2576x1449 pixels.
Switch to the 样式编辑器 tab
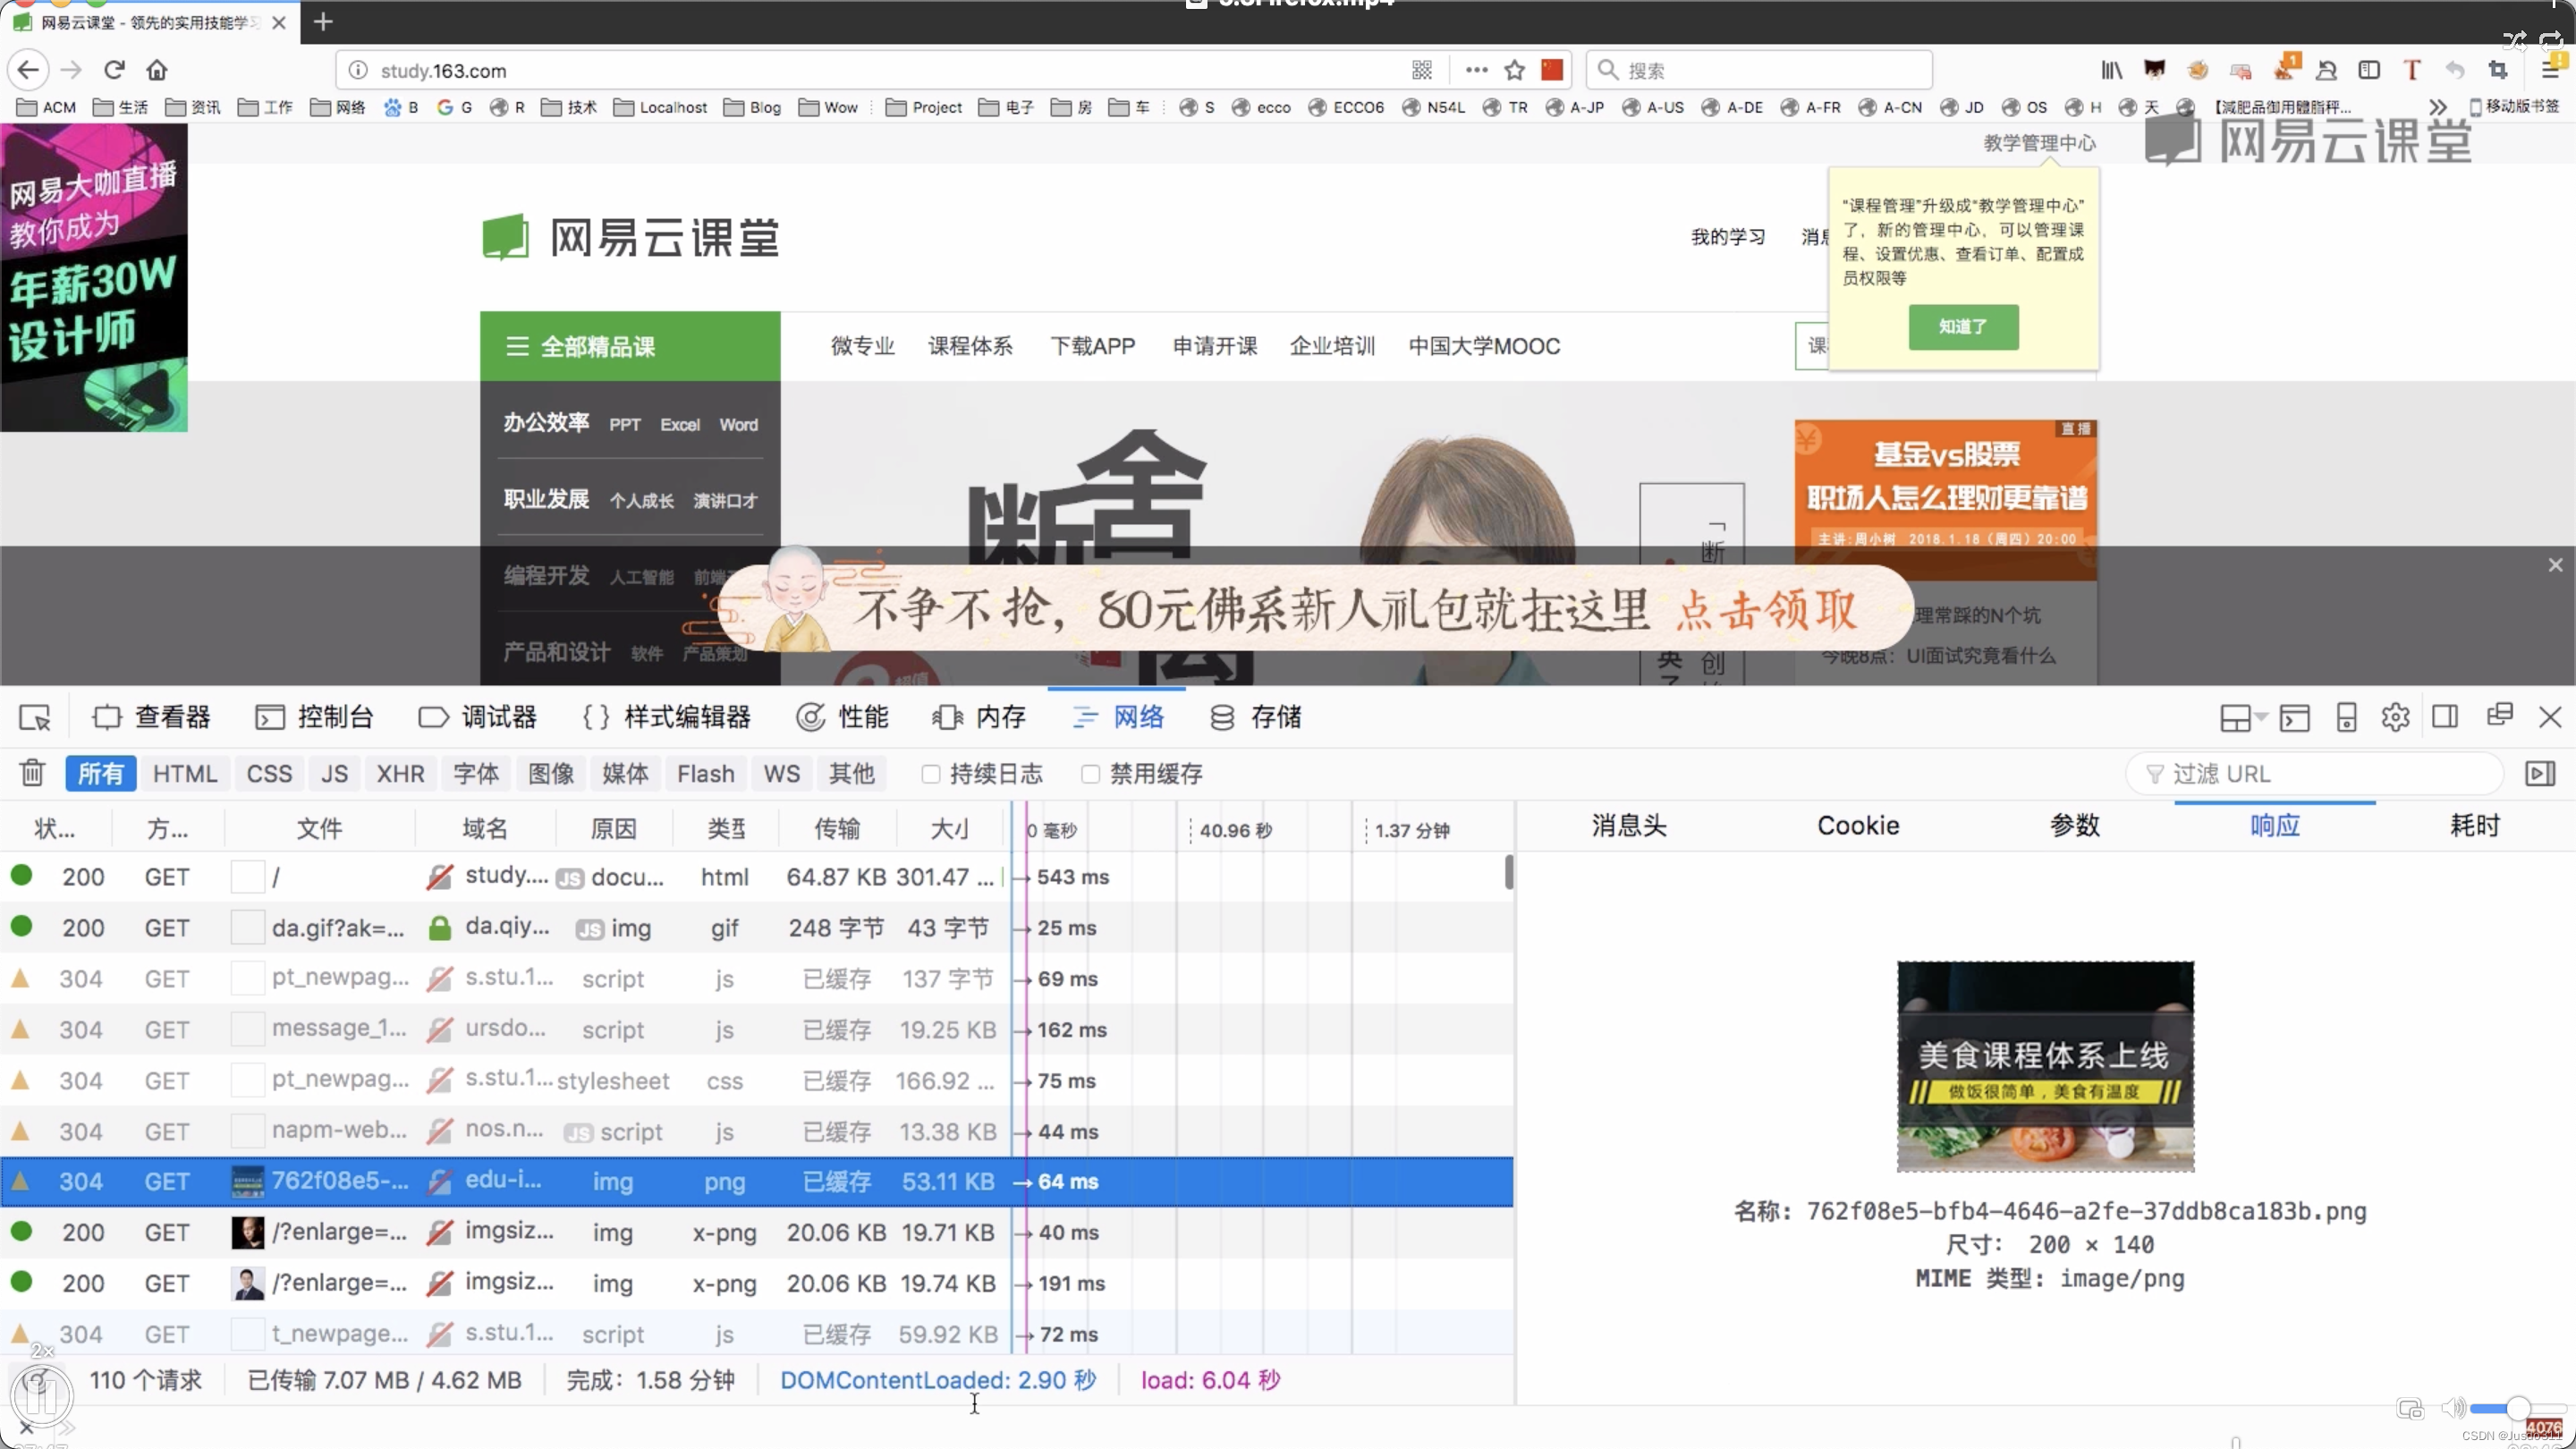click(x=666, y=717)
